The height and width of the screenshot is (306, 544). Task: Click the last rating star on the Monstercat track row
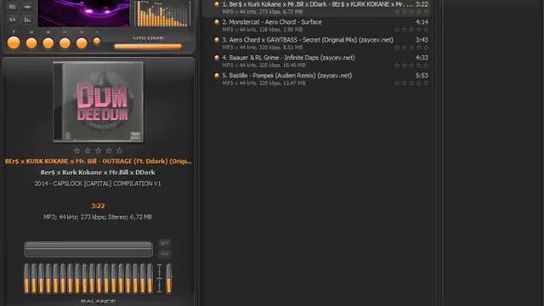(426, 30)
